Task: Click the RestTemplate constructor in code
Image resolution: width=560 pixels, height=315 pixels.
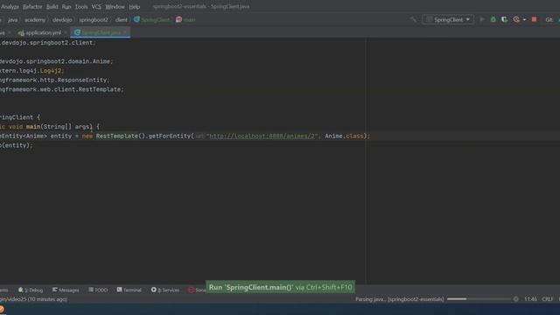Action: pyautogui.click(x=116, y=136)
